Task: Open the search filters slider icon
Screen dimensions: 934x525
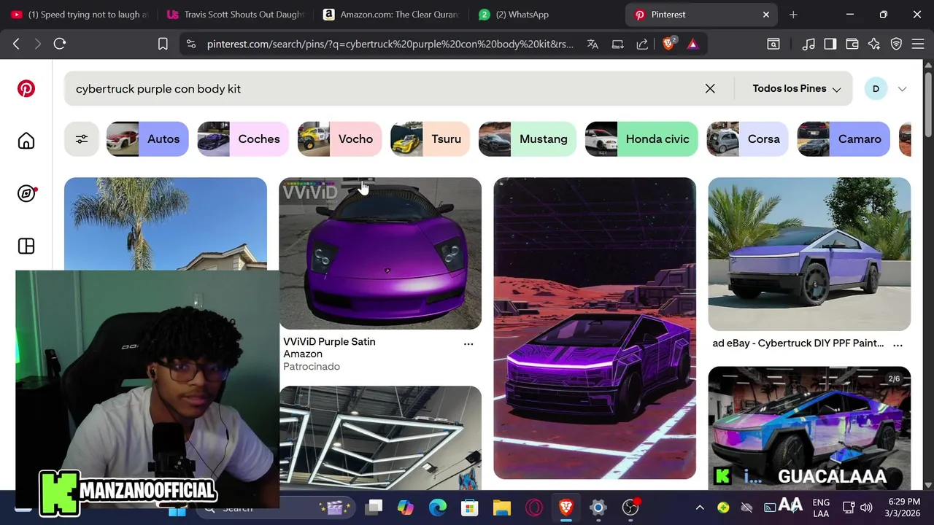Action: click(x=82, y=139)
